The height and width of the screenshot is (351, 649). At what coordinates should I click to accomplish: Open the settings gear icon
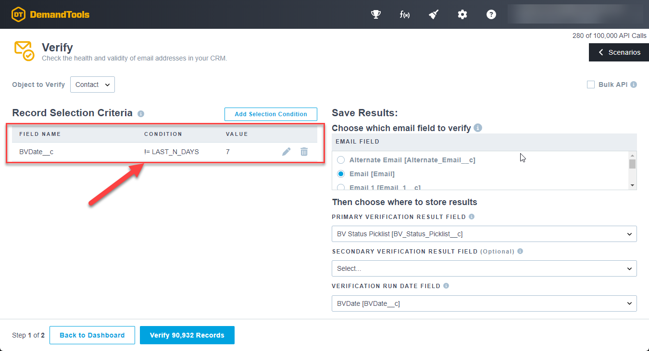(462, 14)
